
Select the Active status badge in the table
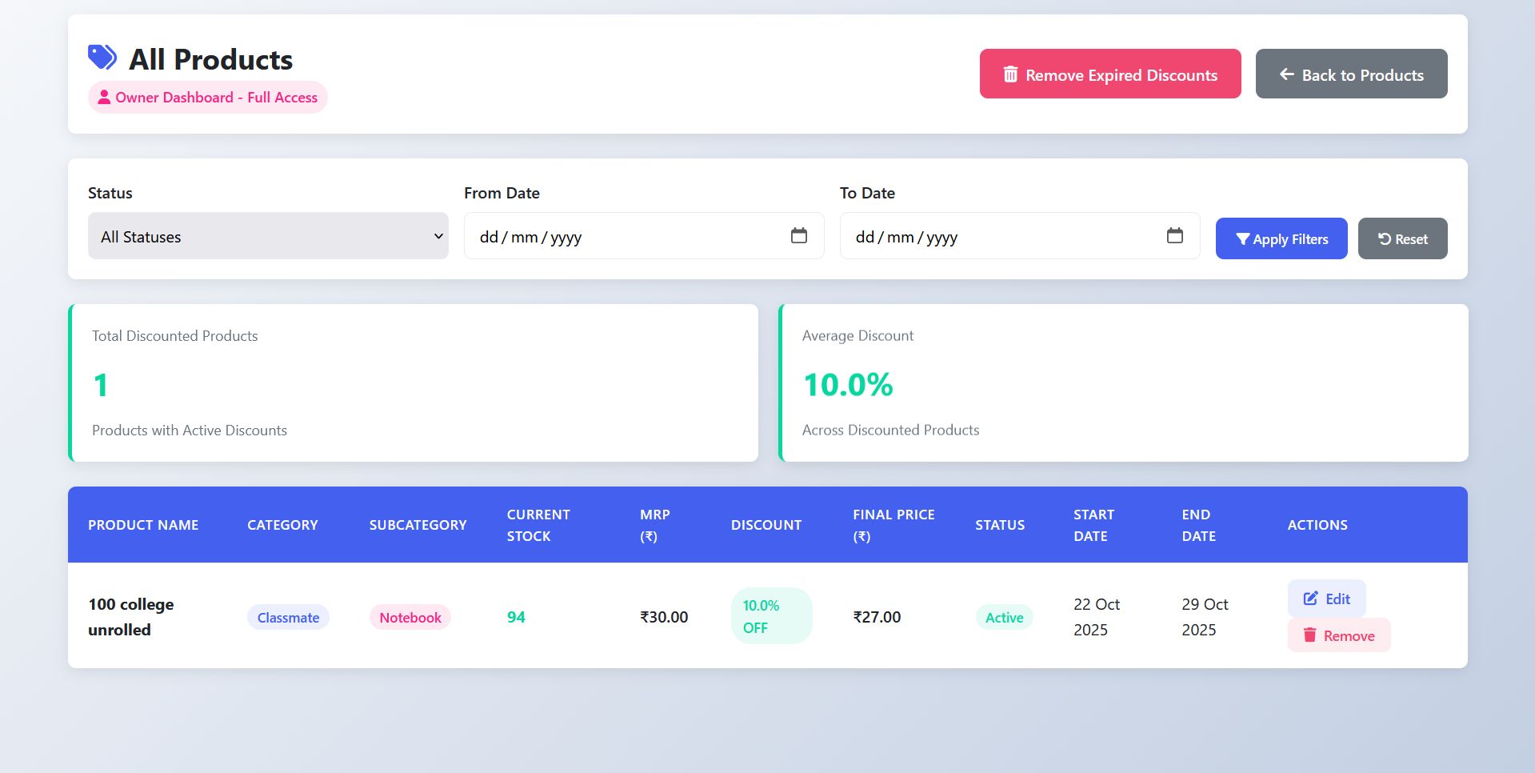pos(1004,617)
